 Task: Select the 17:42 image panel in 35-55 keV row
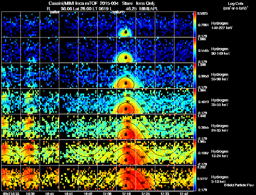(184, 102)
